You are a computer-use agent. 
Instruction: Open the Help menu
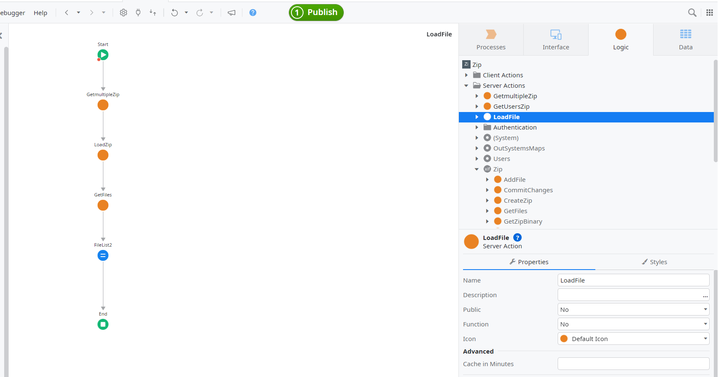(41, 13)
